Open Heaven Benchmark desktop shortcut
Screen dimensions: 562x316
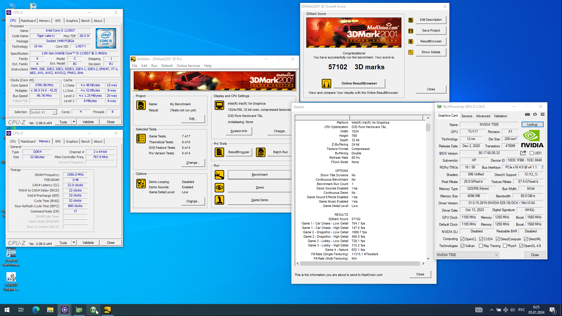pos(11,257)
